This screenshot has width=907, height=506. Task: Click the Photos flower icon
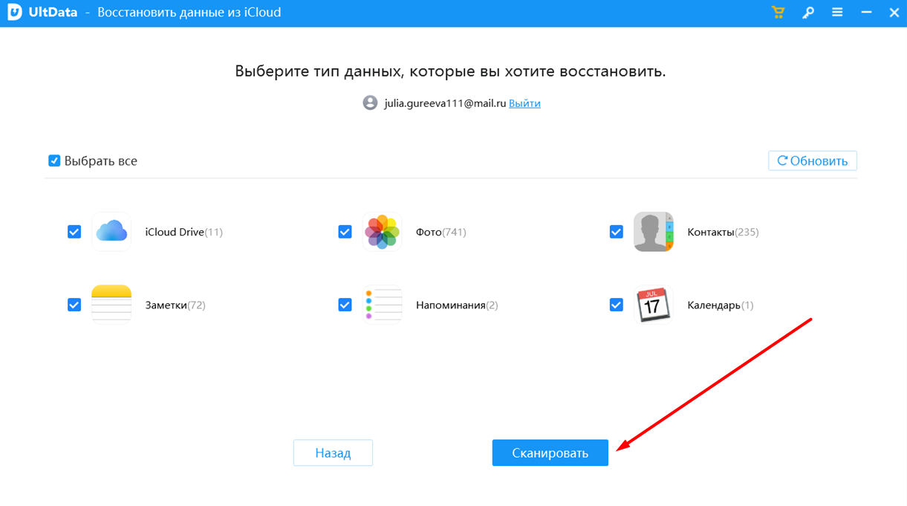(382, 232)
